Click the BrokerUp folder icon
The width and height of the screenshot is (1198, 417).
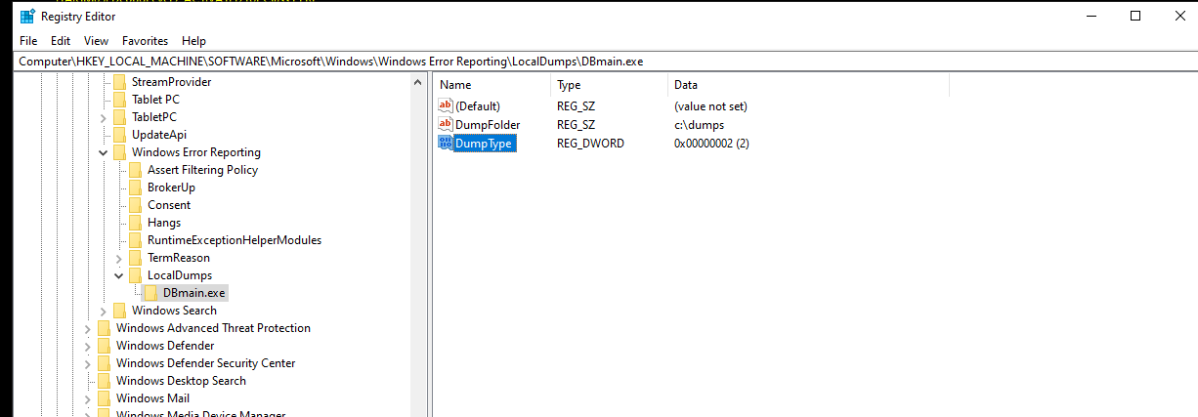136,188
